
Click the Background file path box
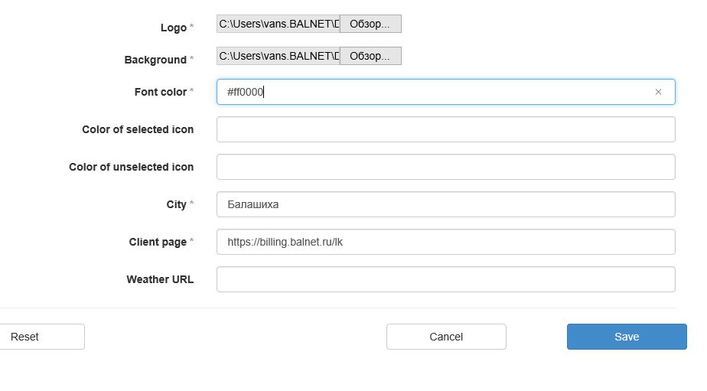pyautogui.click(x=279, y=56)
